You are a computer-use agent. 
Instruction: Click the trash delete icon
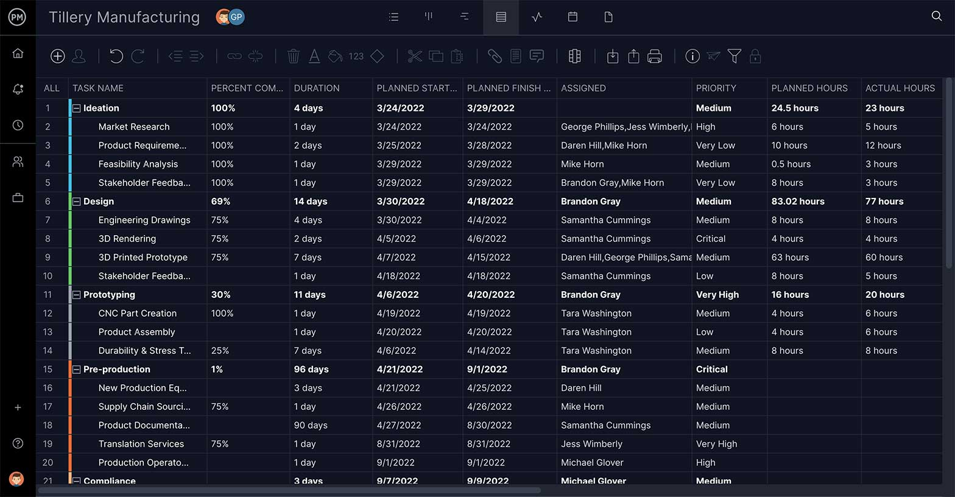point(293,57)
